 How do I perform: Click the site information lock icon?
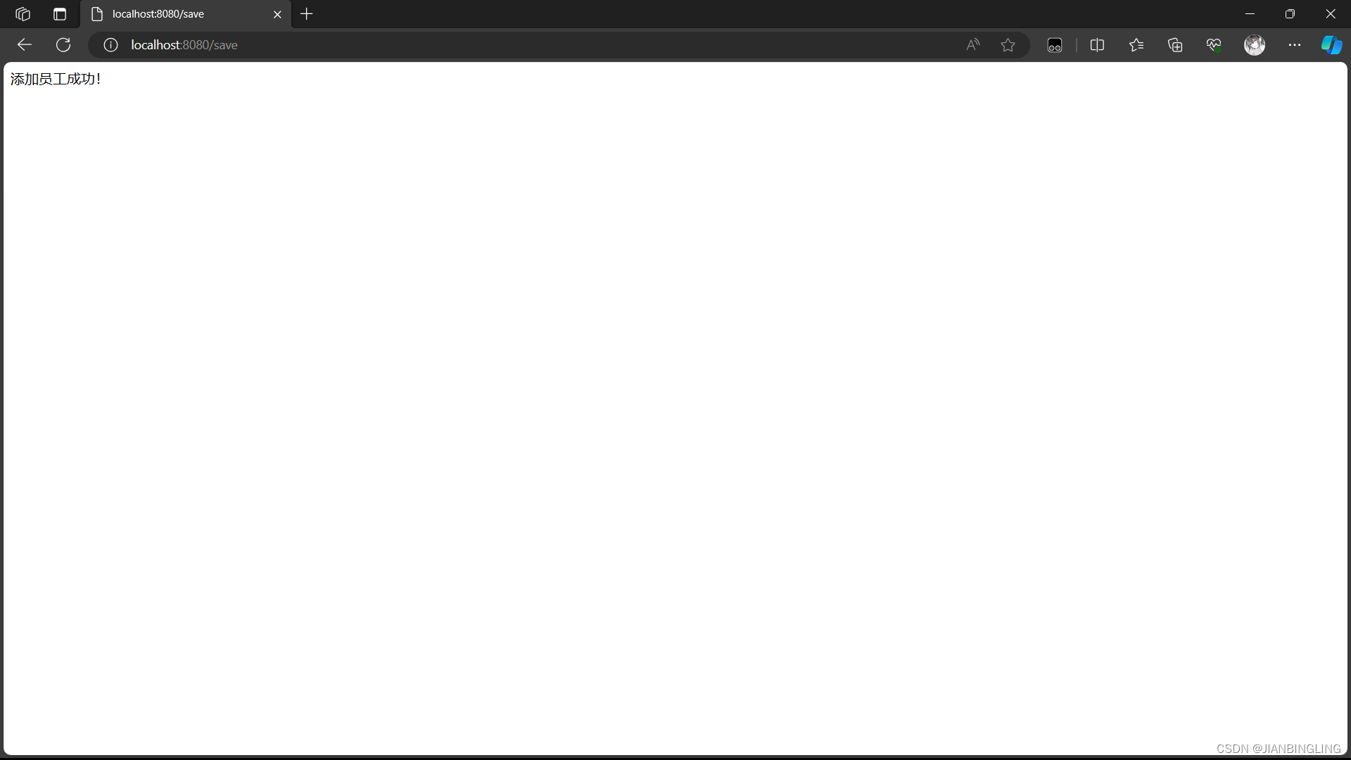110,44
